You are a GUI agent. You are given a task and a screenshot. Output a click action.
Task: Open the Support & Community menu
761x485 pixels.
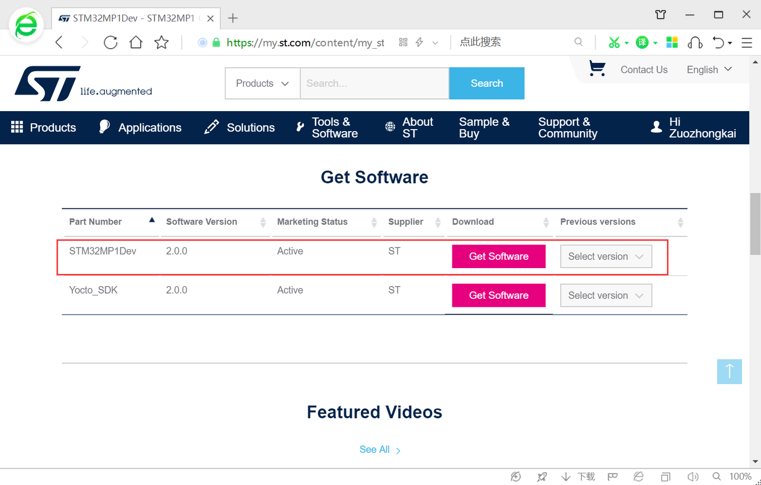tap(568, 127)
